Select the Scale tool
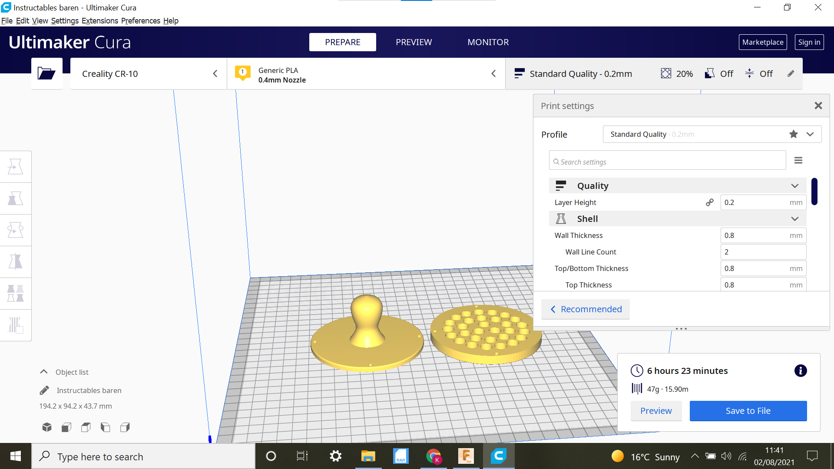Screen dimensions: 834x469 pyautogui.click(x=16, y=198)
